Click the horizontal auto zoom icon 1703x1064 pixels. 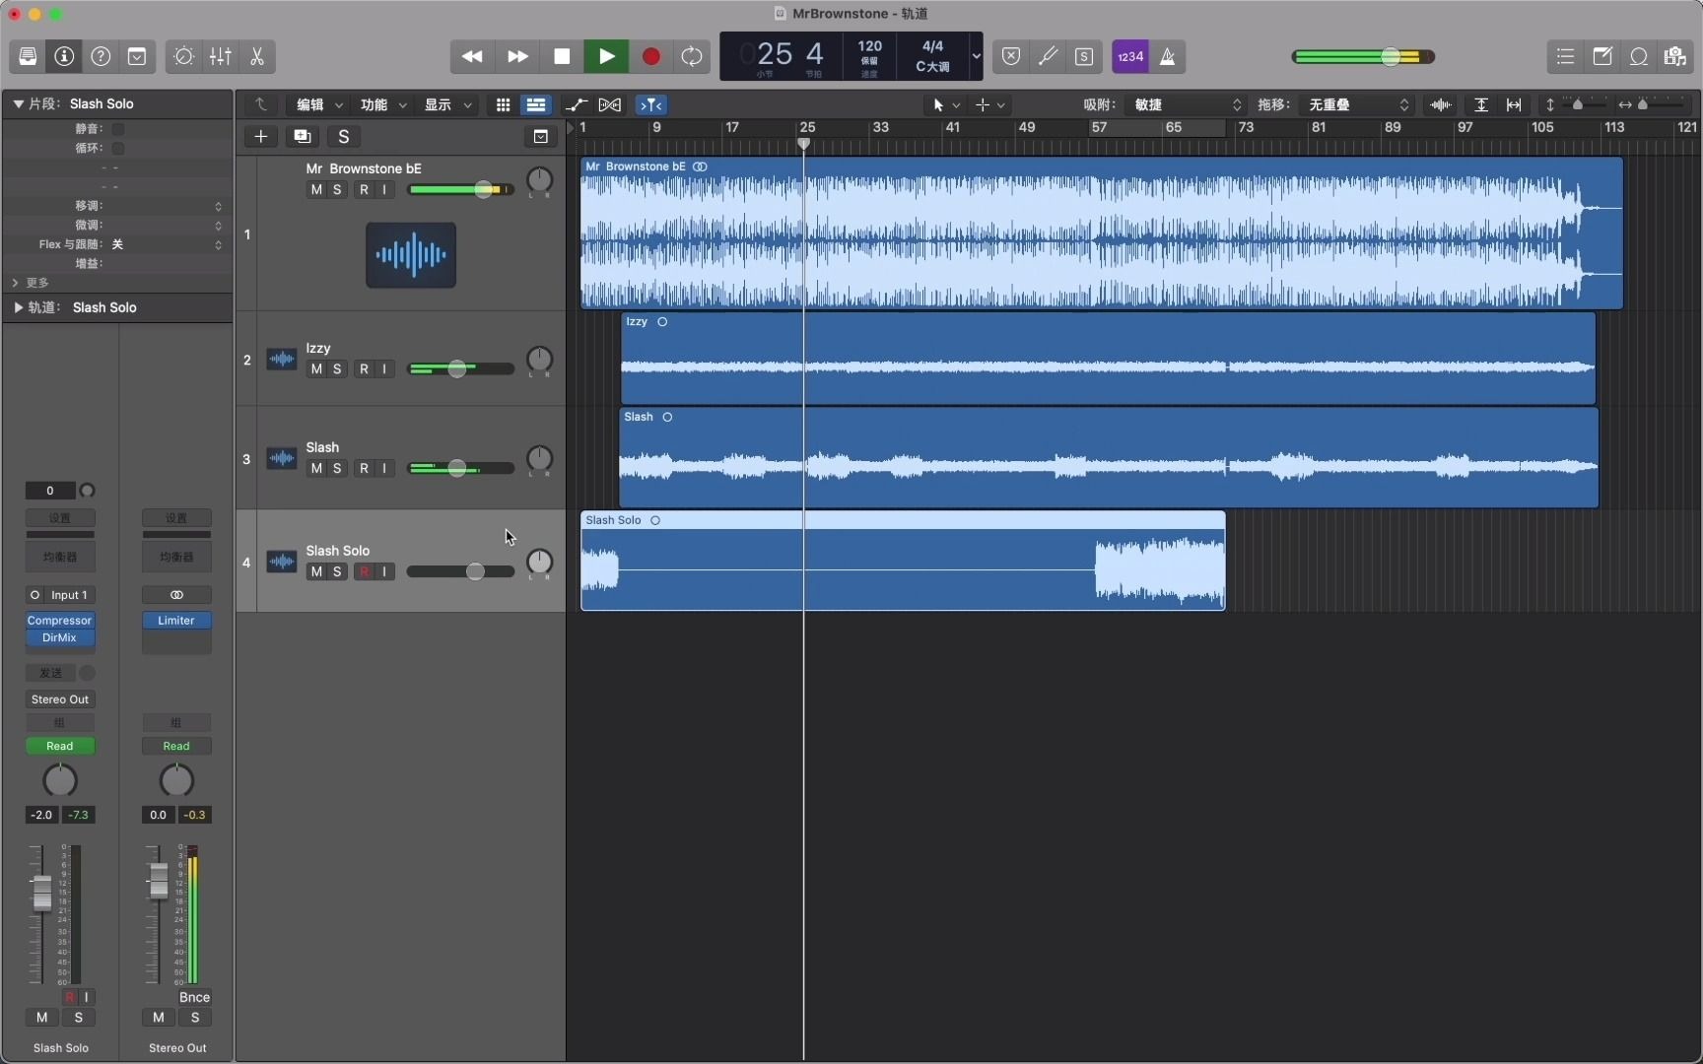pos(1514,104)
